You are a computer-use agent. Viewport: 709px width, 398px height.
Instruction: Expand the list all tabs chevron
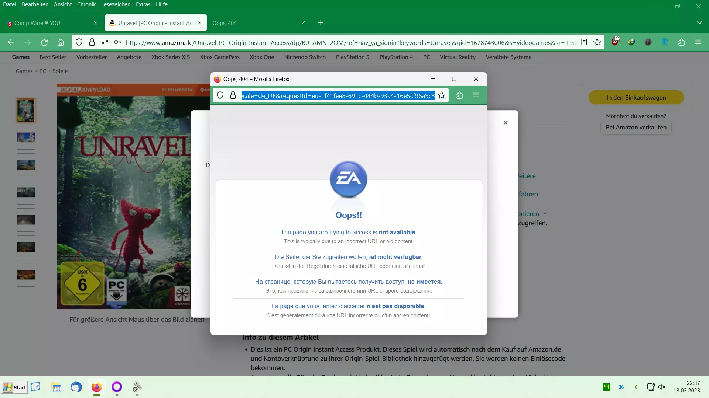[x=699, y=23]
